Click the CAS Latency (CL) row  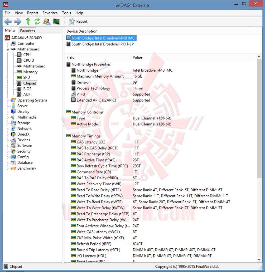click(x=160, y=142)
